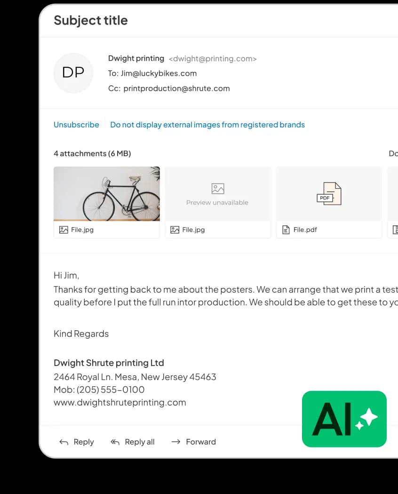Click the Forward arrow icon
Image resolution: width=398 pixels, height=494 pixels.
175,442
